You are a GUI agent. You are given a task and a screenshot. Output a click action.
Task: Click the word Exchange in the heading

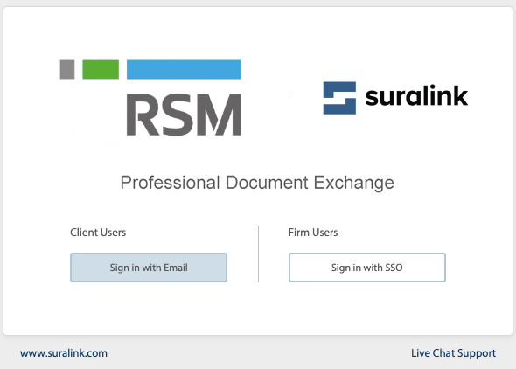point(353,183)
